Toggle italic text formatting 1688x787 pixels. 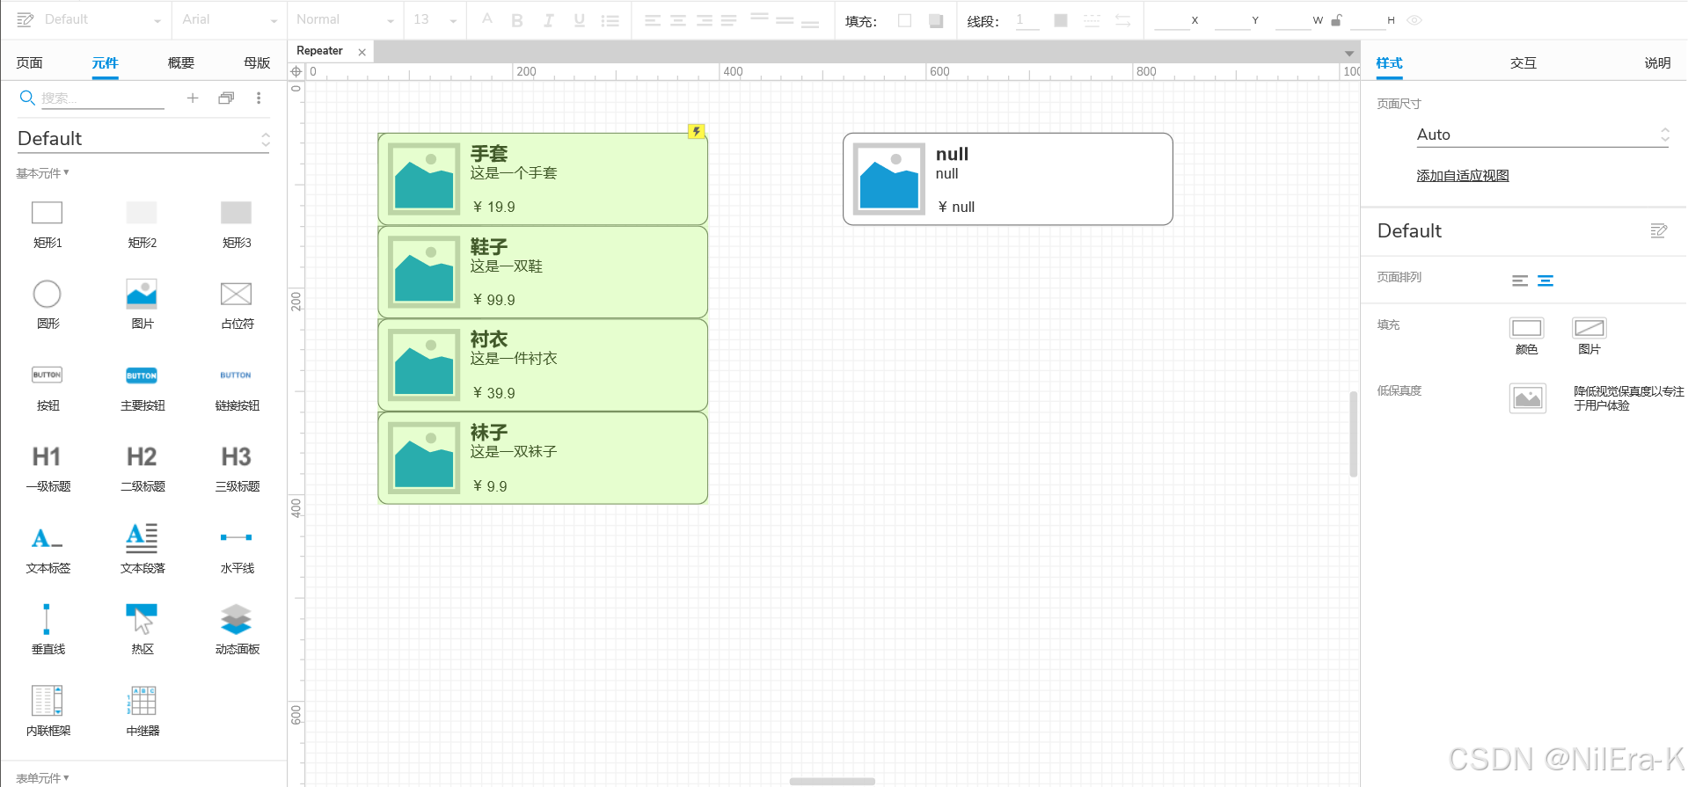coord(548,20)
